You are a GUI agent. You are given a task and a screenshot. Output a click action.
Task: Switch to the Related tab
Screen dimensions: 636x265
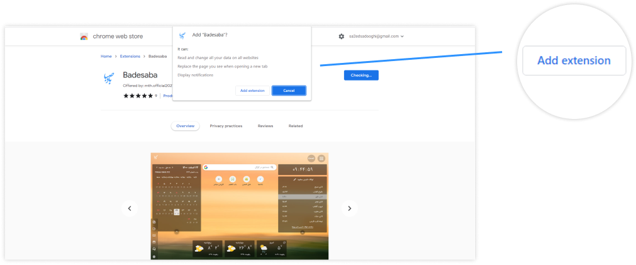pos(296,126)
